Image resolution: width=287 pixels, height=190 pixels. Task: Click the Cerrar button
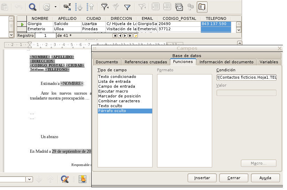[x=234, y=178]
